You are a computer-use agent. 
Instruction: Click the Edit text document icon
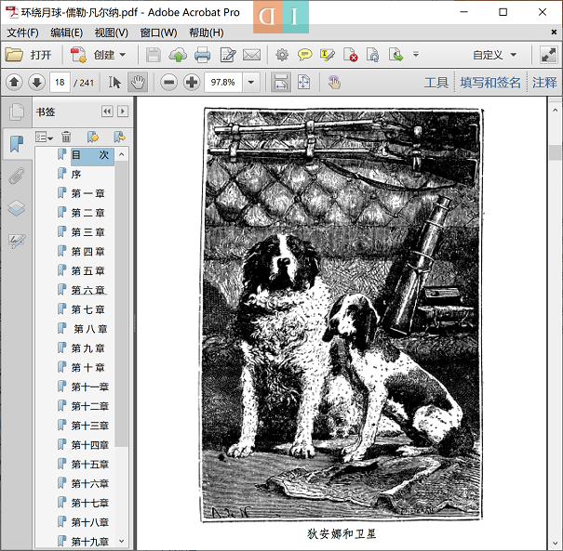coord(228,55)
